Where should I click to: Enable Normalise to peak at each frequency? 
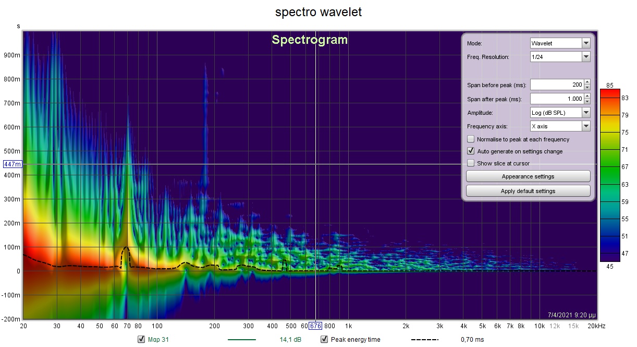pyautogui.click(x=471, y=139)
